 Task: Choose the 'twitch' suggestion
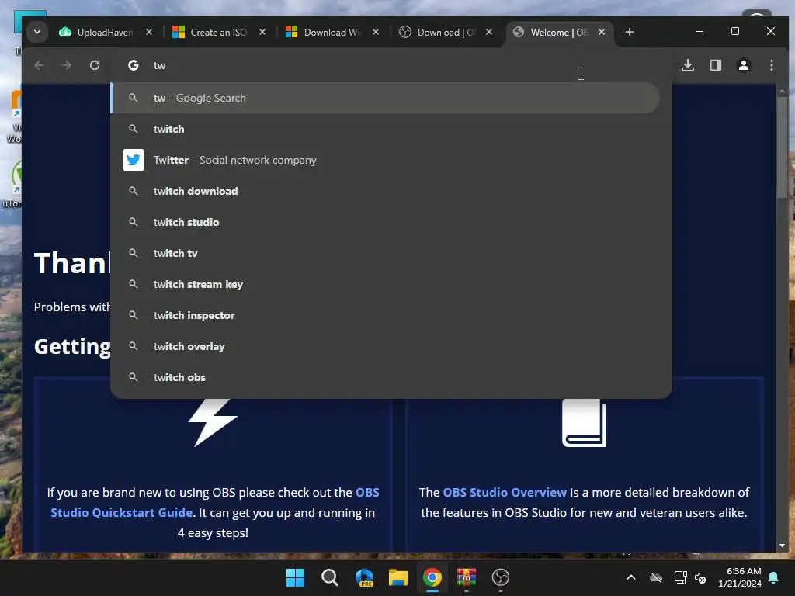tap(391, 129)
